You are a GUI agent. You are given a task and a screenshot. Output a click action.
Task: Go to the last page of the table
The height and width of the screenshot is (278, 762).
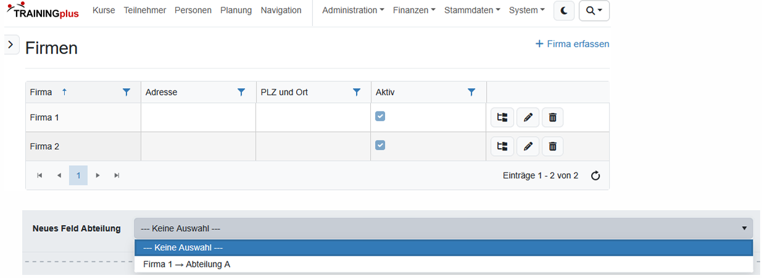(x=117, y=176)
